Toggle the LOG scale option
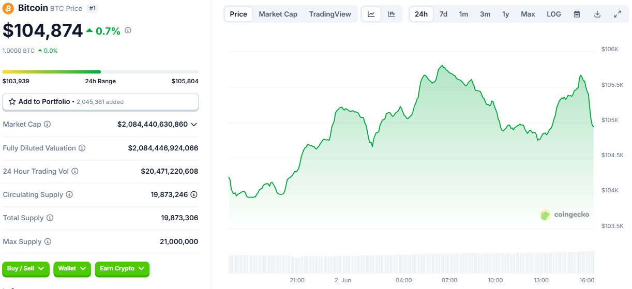 coord(553,14)
